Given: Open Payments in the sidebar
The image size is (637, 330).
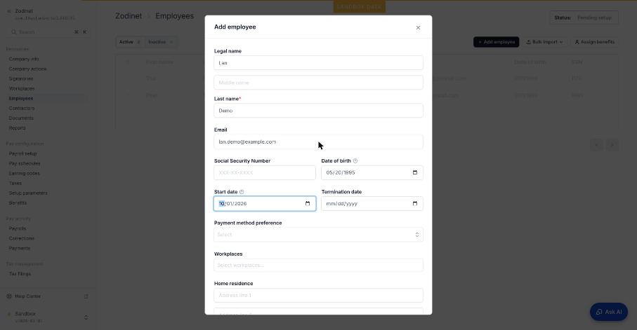Looking at the screenshot, I should coord(20,248).
